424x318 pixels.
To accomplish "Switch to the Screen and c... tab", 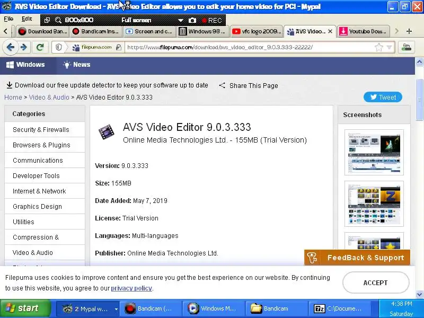I will [149, 31].
